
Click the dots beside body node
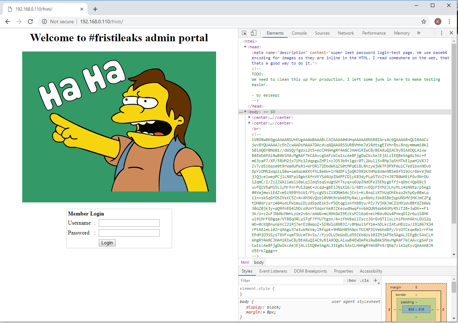point(241,112)
